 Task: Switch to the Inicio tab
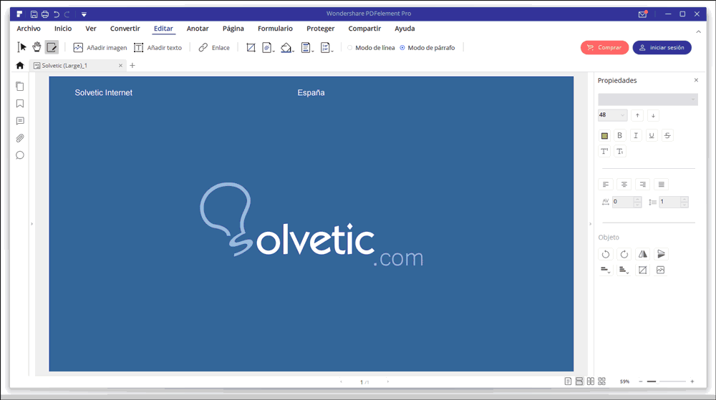63,29
